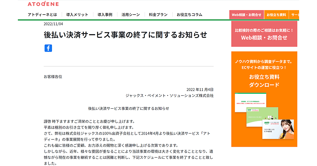The height and width of the screenshot is (166, 317).
Task: Open the お役立ちコラム menu item
Action: click(190, 15)
